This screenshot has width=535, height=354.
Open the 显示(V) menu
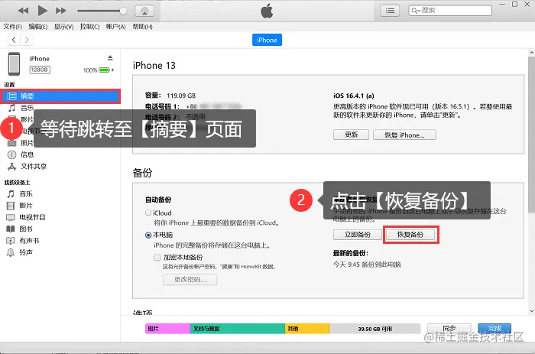(63, 27)
